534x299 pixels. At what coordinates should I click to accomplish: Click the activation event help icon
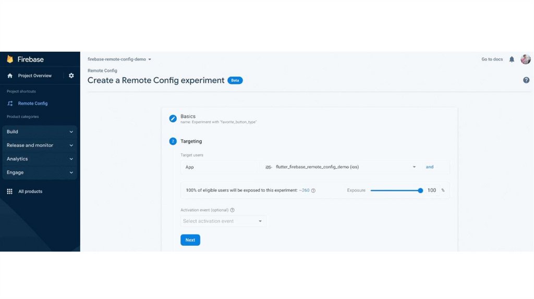[x=233, y=210]
